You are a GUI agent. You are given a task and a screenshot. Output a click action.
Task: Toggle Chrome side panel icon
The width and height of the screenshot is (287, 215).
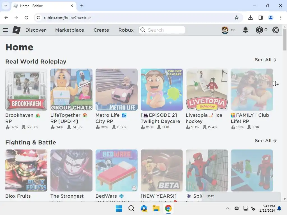click(x=261, y=18)
